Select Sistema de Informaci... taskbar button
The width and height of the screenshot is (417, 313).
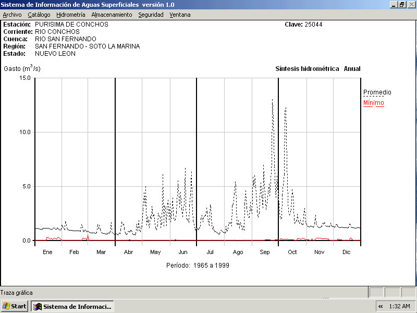pos(72,306)
